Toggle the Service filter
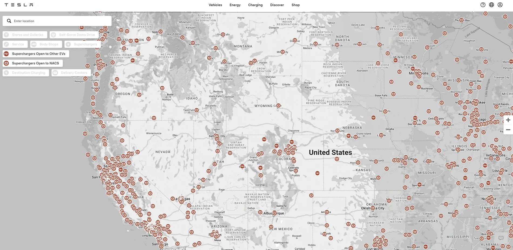Image resolution: width=513 pixels, height=250 pixels. [15, 44]
